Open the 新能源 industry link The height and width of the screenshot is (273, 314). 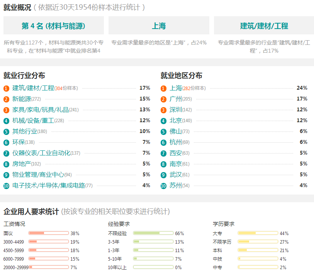[22, 99]
